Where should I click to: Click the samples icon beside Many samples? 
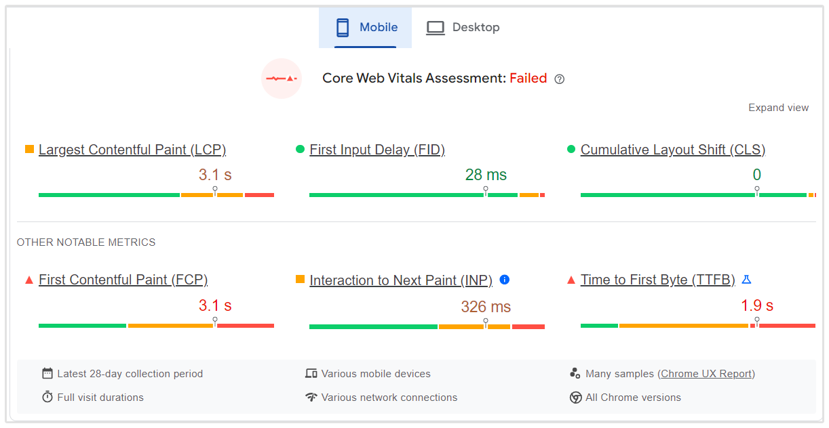575,374
